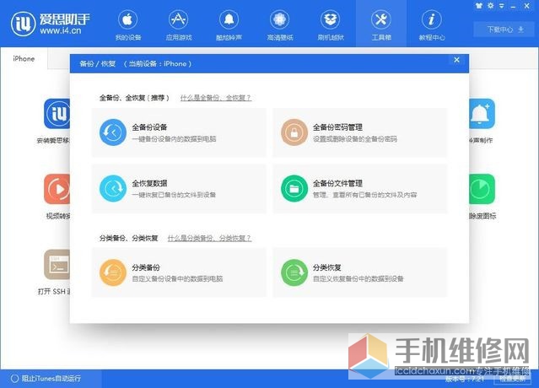This screenshot has height=388, width=539.
Task: Click the 安装爱思移动端 i4 icon behind dialog
Action: (57, 114)
